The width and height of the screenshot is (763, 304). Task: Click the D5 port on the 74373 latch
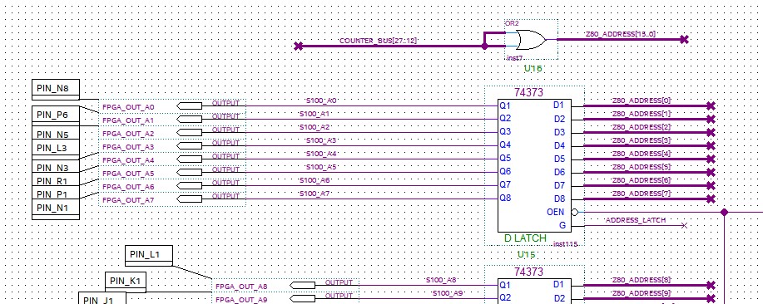[x=559, y=159]
